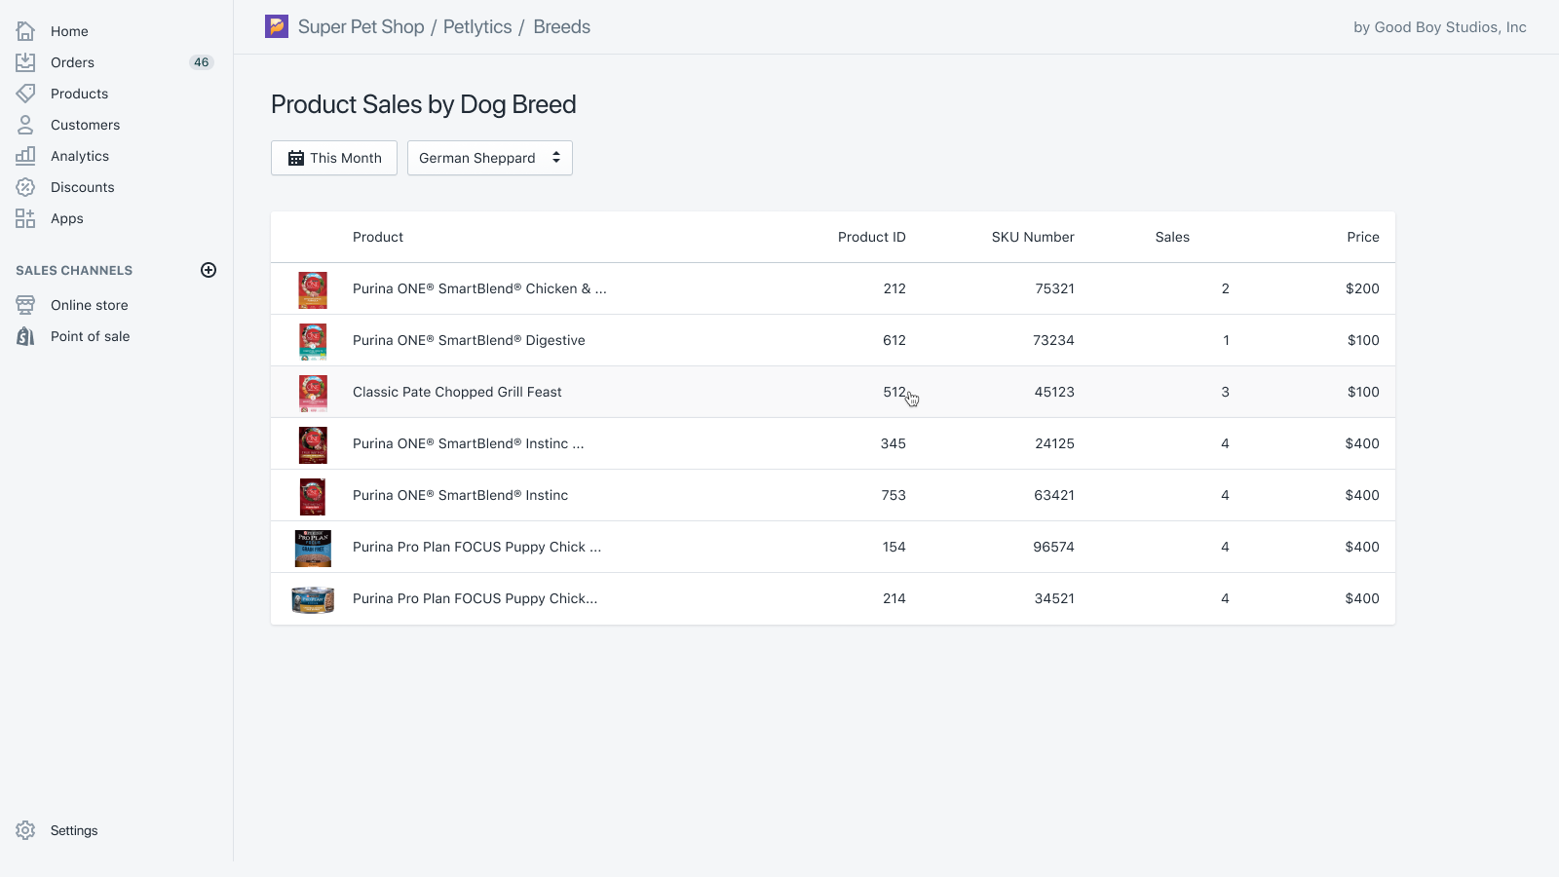Open Customers via the person icon
The image size is (1559, 877).
pyautogui.click(x=25, y=124)
